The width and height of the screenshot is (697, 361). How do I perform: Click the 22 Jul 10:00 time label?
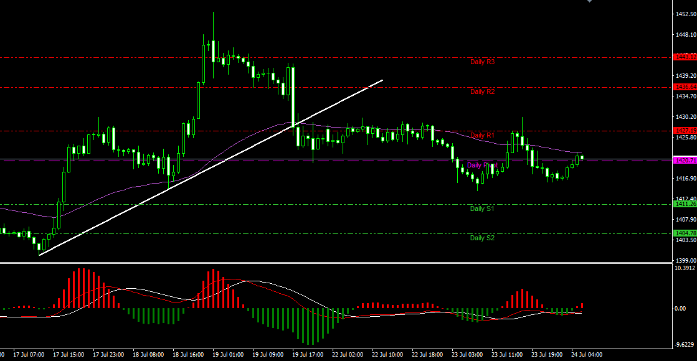[x=387, y=355]
